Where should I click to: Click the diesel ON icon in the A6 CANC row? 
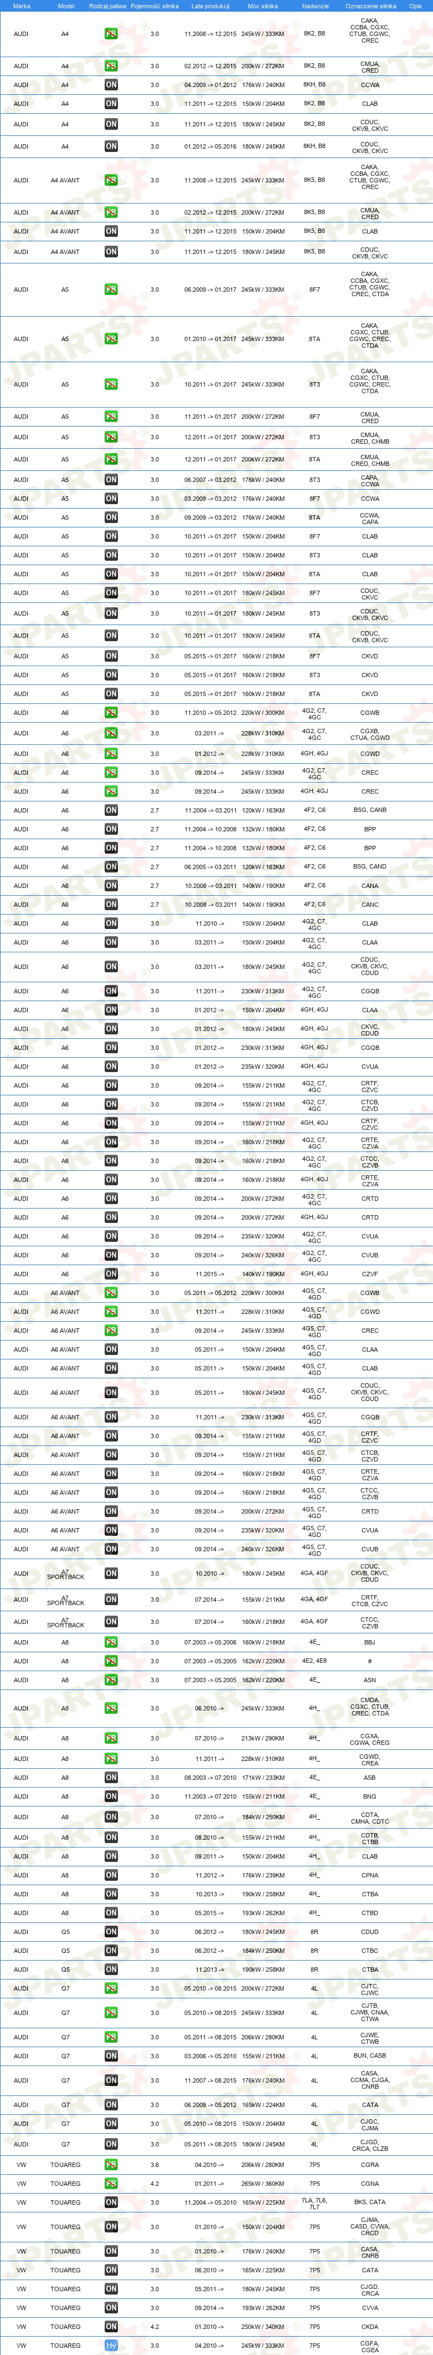pos(111,905)
